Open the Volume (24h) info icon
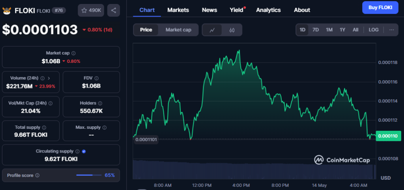The height and width of the screenshot is (190, 404). click(x=43, y=78)
